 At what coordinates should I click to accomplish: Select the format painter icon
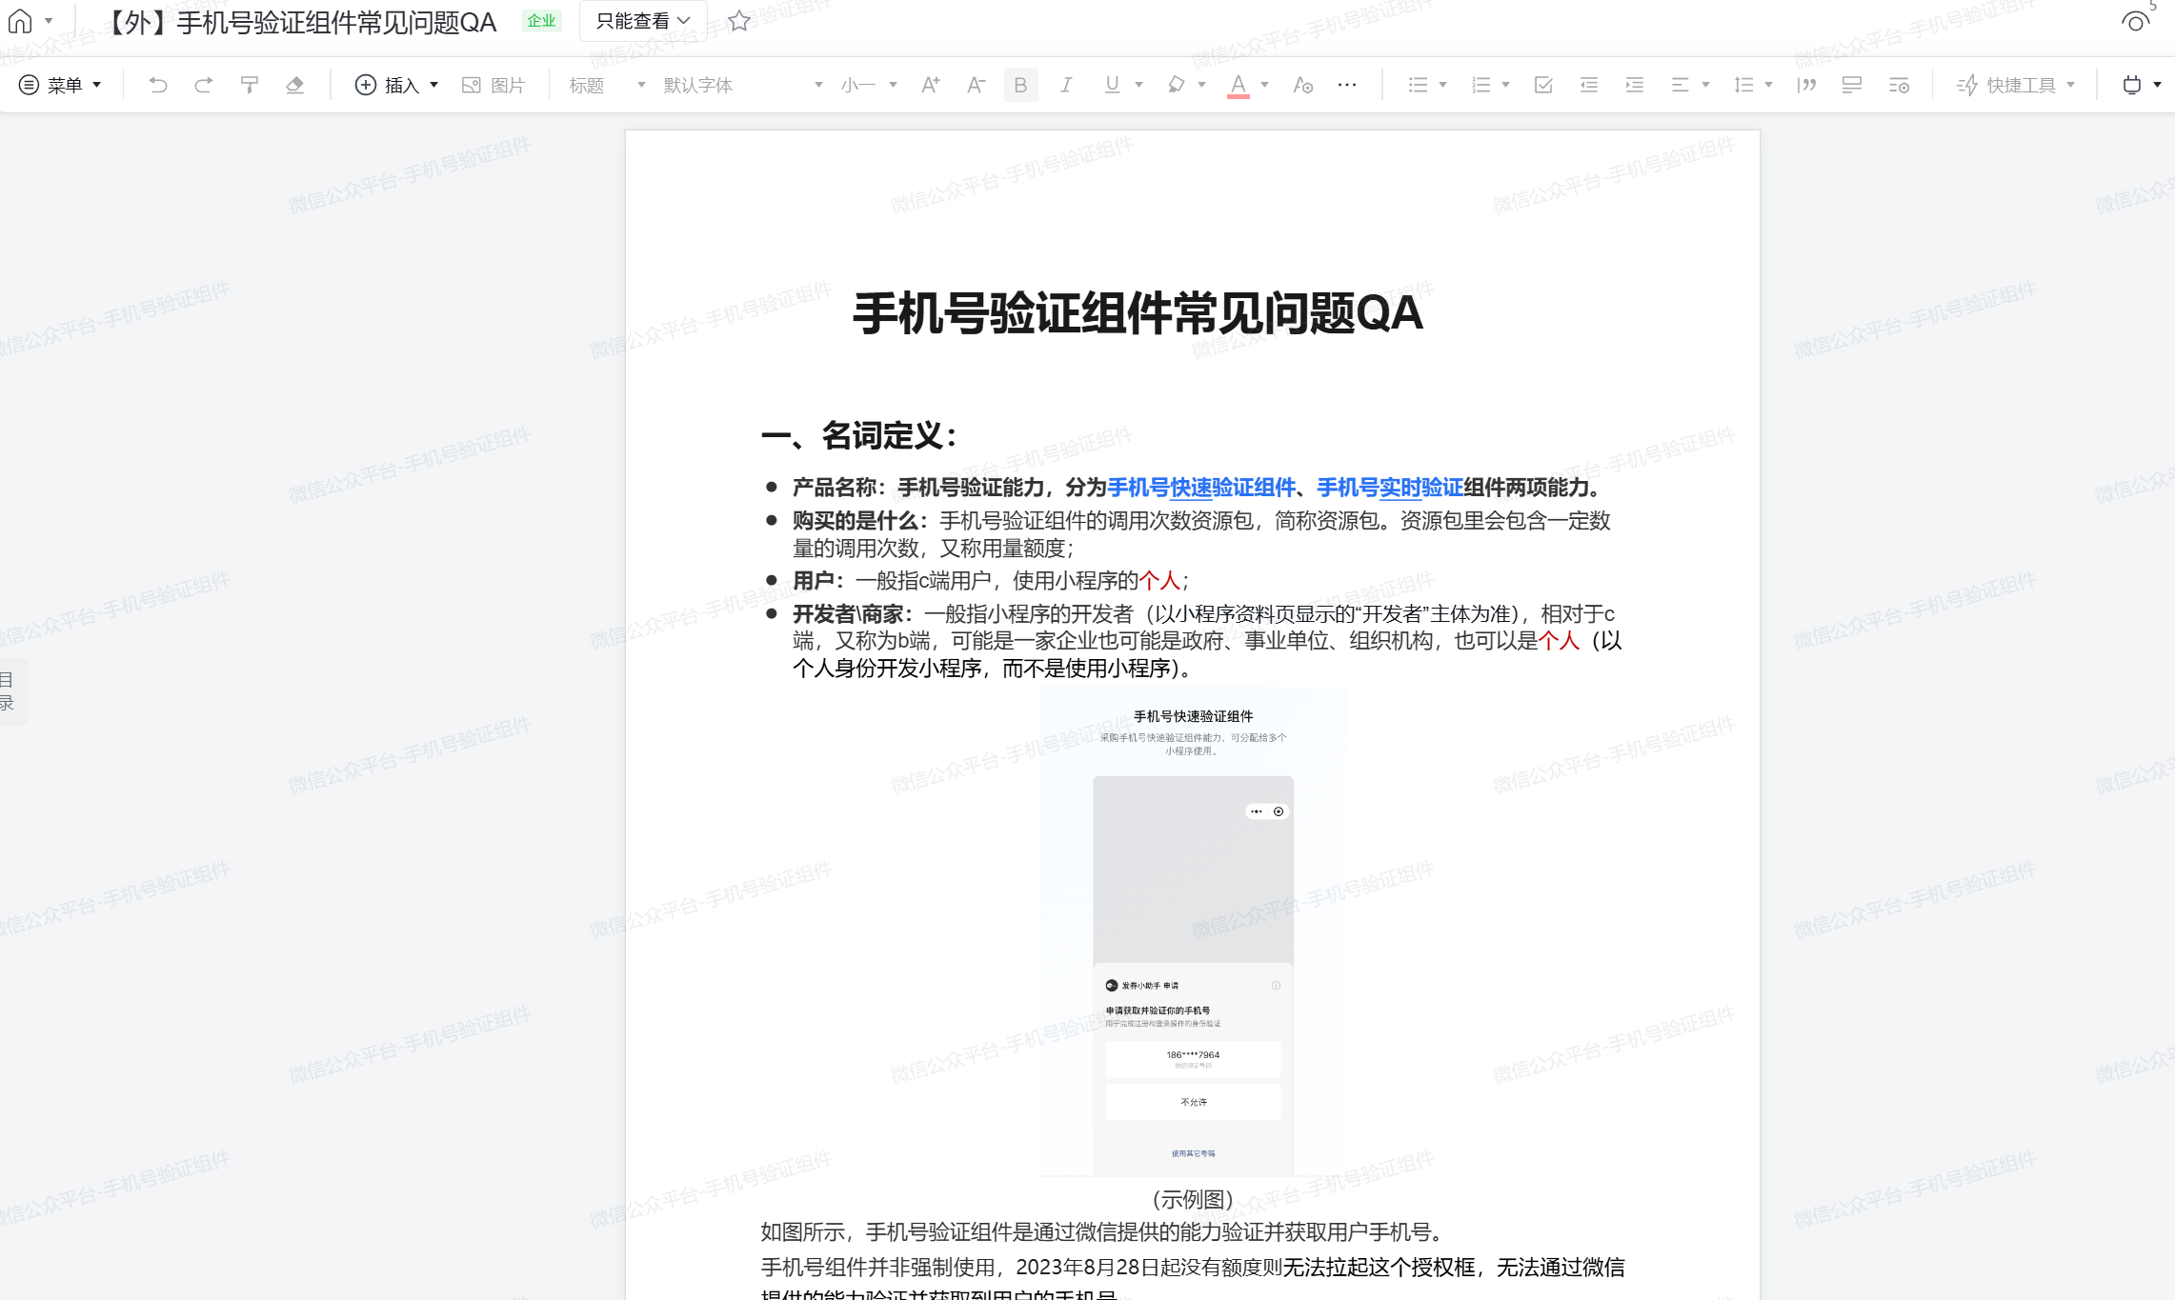click(x=250, y=86)
